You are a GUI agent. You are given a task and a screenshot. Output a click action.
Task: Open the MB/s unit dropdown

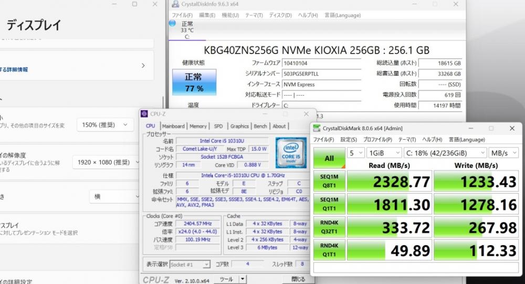pyautogui.click(x=503, y=153)
